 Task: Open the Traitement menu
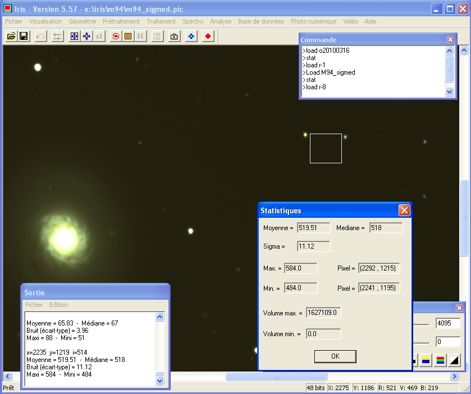point(161,21)
